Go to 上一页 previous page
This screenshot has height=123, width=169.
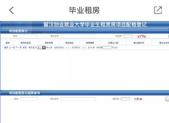(12, 47)
